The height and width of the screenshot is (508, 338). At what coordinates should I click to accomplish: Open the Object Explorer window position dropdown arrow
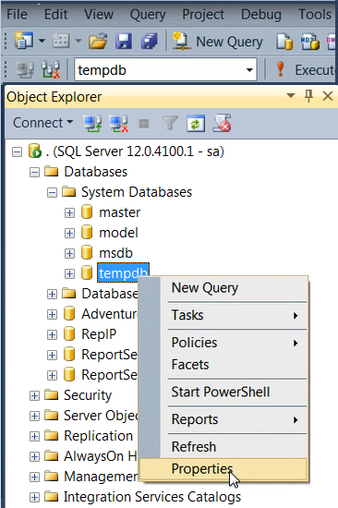291,95
